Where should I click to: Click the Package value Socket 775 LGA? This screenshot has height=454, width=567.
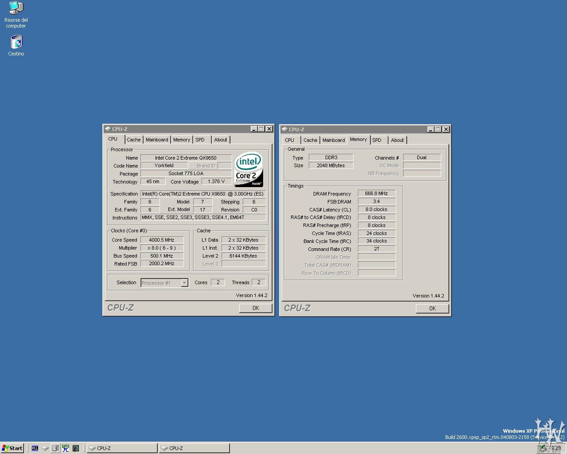[186, 173]
